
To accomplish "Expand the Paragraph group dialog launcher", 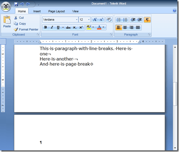I will pyautogui.click(x=149, y=35).
